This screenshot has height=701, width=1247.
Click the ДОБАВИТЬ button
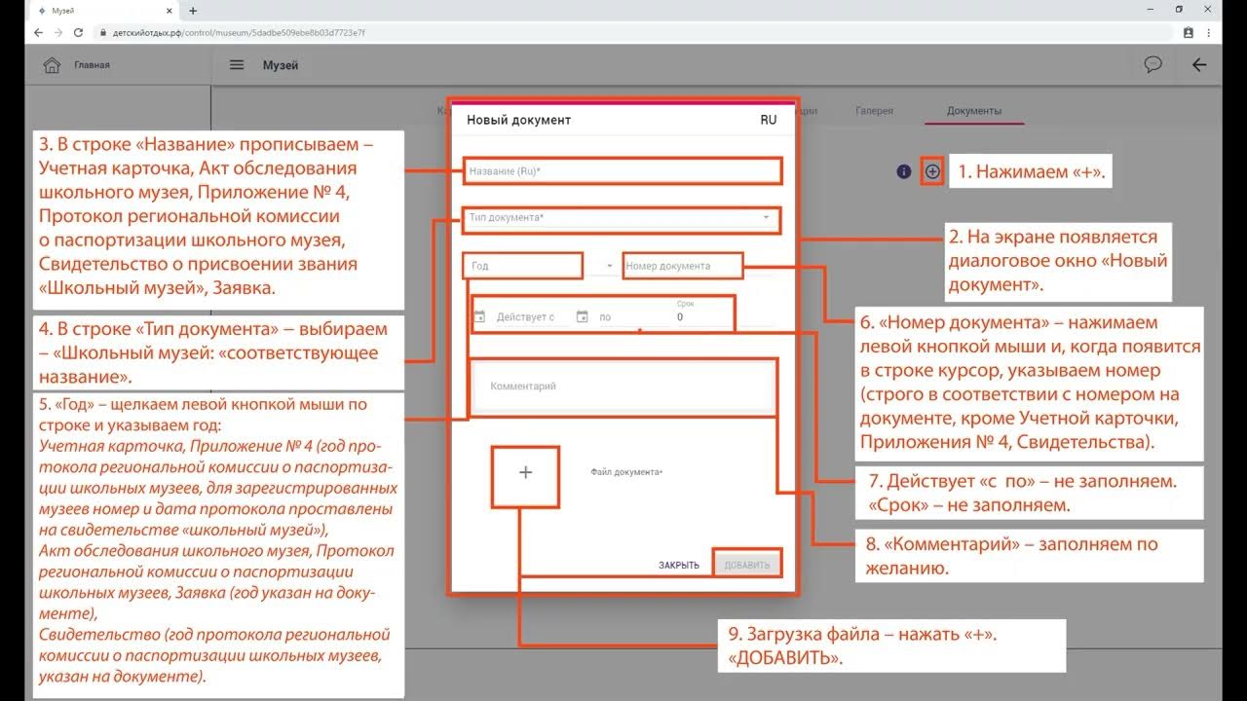coord(747,565)
